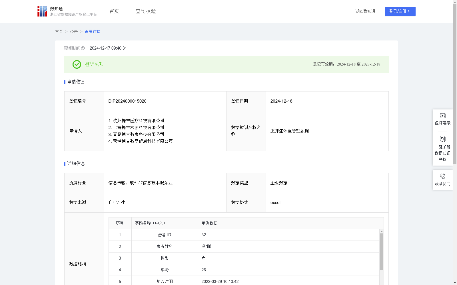
Task: Click the 肥胖症体重管理数据 name value
Action: click(290, 131)
